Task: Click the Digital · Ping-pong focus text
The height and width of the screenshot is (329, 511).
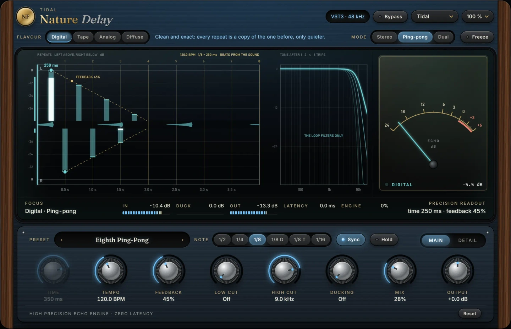Action: pyautogui.click(x=50, y=211)
